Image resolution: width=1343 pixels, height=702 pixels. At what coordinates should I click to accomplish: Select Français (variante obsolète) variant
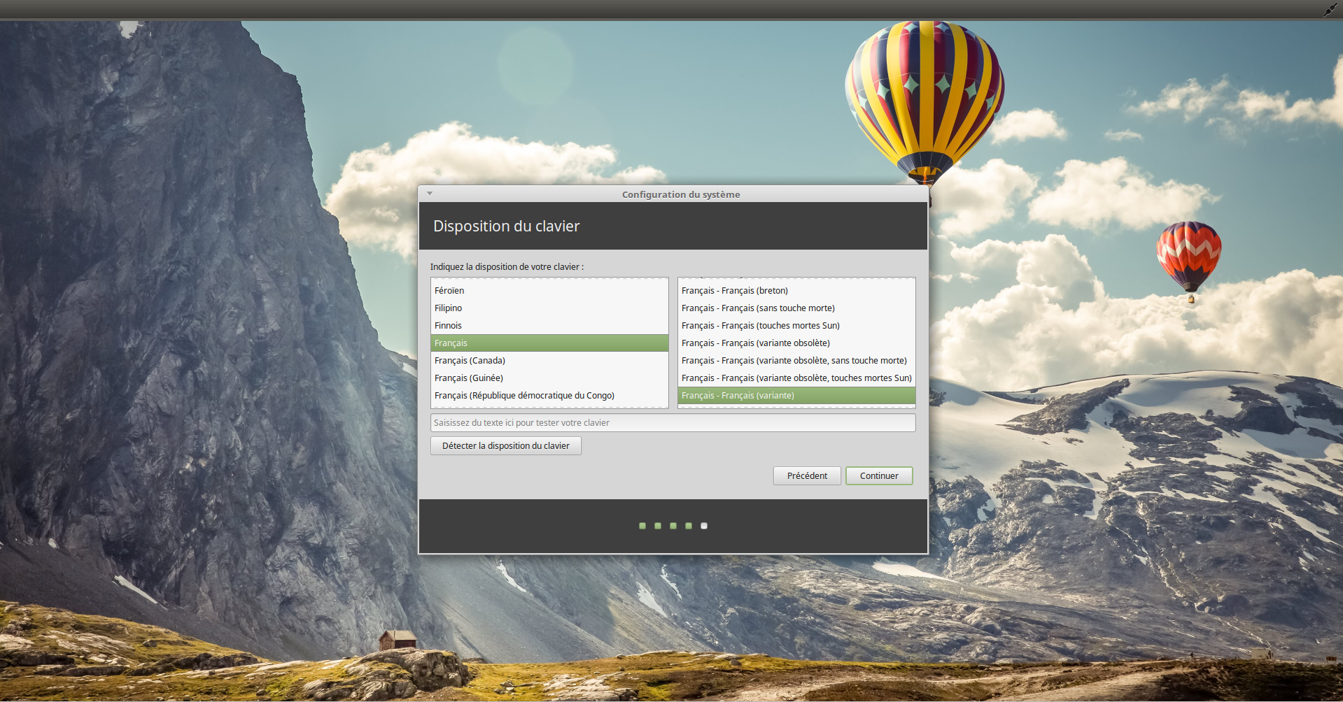click(x=755, y=343)
